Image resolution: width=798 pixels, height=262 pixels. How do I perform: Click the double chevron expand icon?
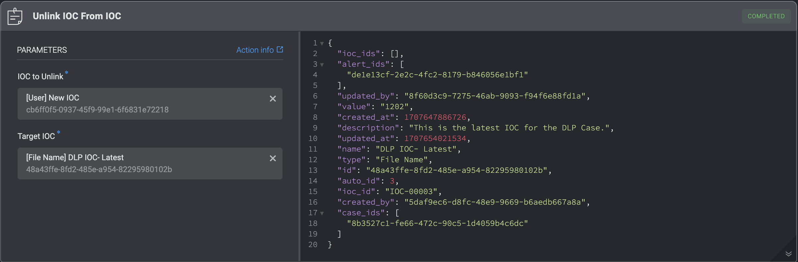[788, 254]
